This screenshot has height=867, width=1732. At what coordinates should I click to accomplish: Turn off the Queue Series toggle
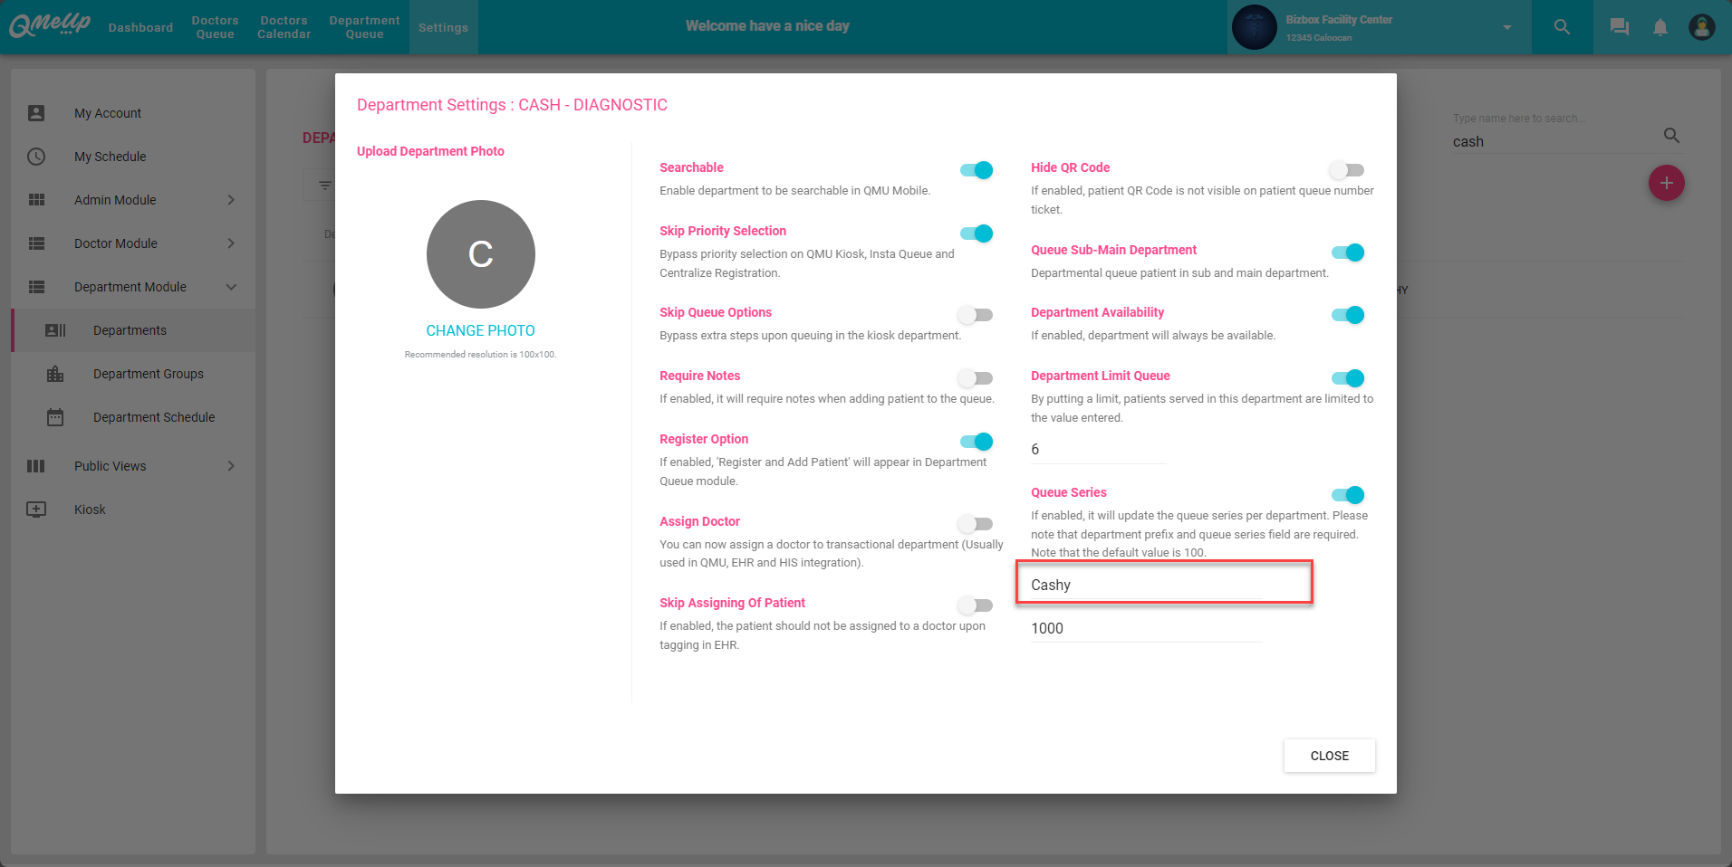click(x=1349, y=495)
